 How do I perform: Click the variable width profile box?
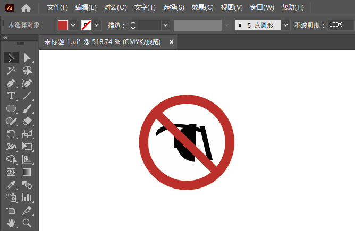[x=197, y=25]
